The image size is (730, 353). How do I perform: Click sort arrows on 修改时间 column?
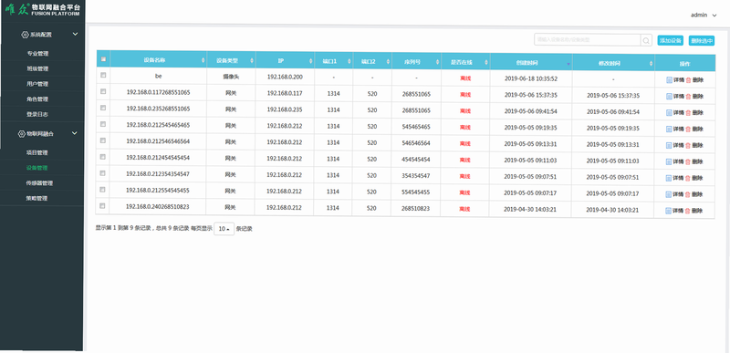coord(651,63)
